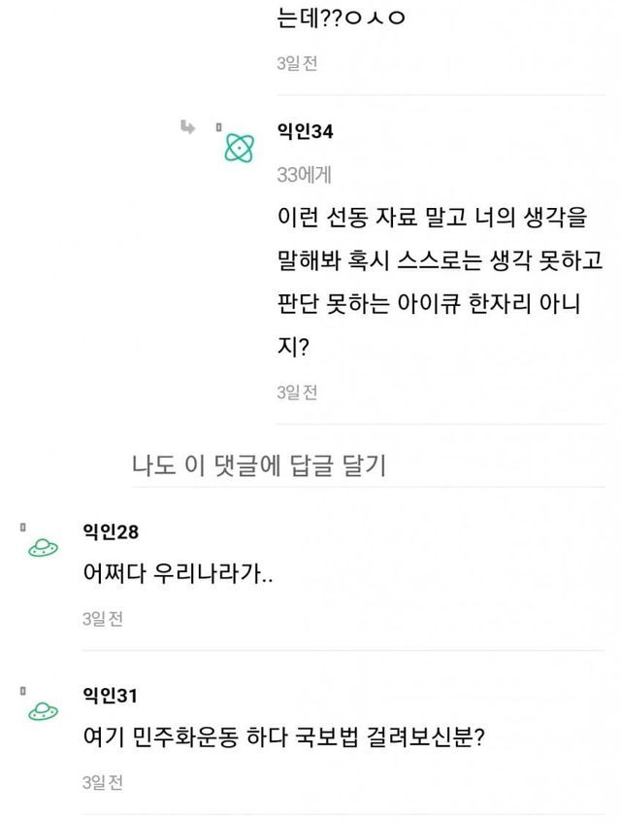
Task: Select 익인31's comment about 민주화운동
Action: (x=283, y=737)
